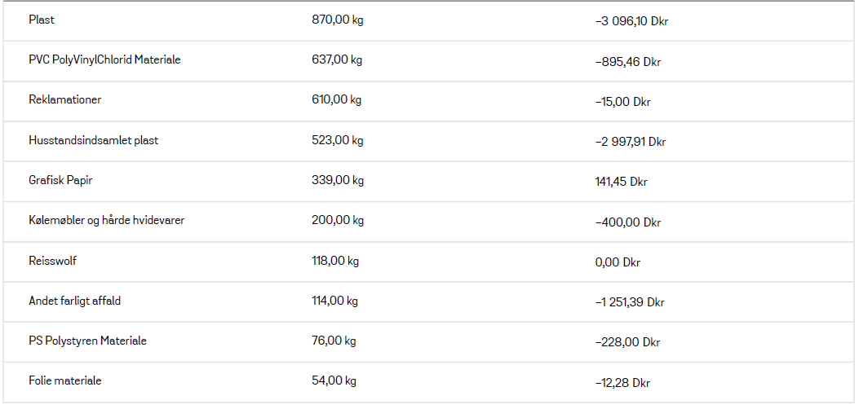Click the −1 251,39 Dkr amount
This screenshot has height=409, width=859.
click(630, 301)
